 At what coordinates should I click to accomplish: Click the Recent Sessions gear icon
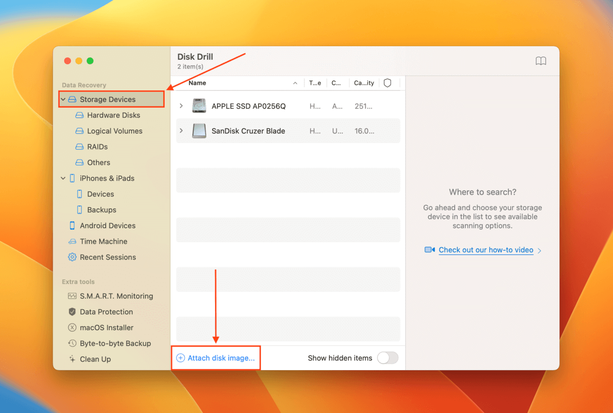coord(72,258)
